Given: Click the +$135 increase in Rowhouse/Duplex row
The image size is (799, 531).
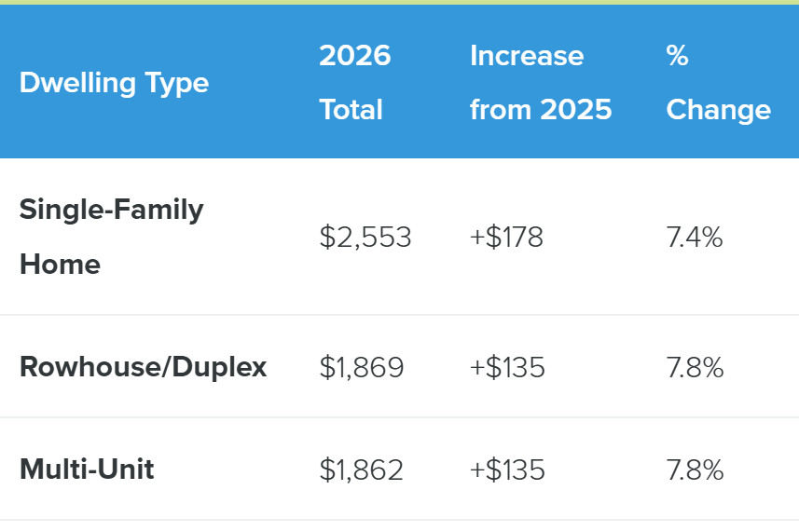Looking at the screenshot, I should click(x=507, y=368).
